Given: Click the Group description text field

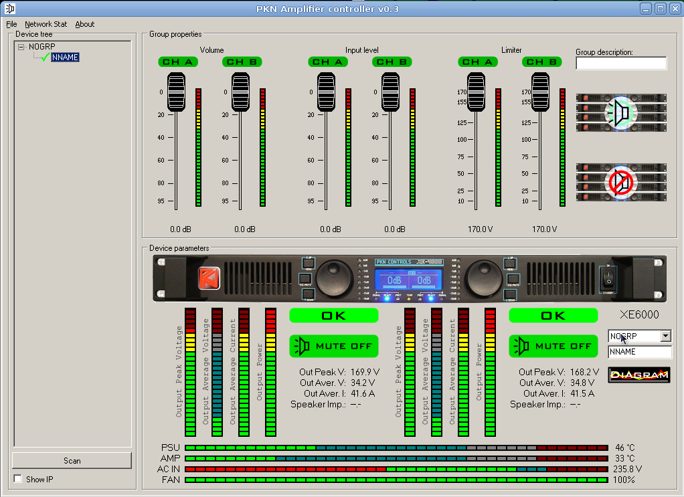Looking at the screenshot, I should click(621, 64).
